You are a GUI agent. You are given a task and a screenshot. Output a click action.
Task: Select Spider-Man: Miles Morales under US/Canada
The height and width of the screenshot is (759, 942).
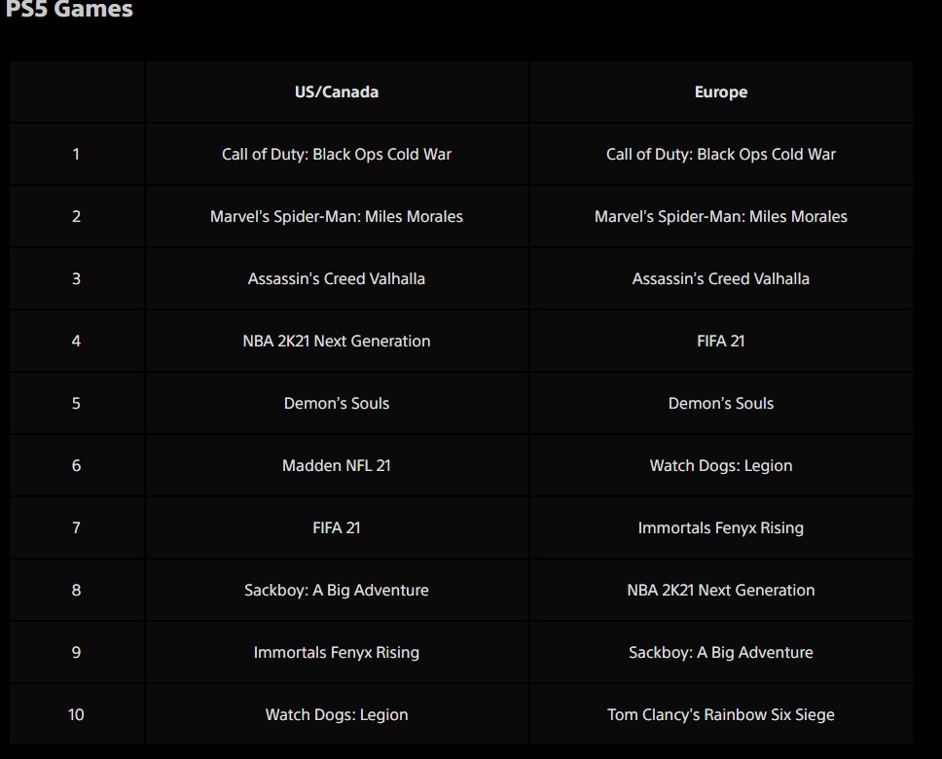pos(337,217)
